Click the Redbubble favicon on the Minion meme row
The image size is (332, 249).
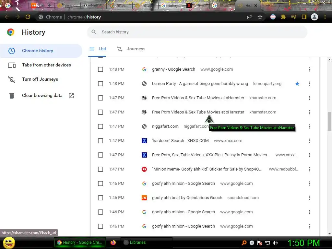pos(144,169)
